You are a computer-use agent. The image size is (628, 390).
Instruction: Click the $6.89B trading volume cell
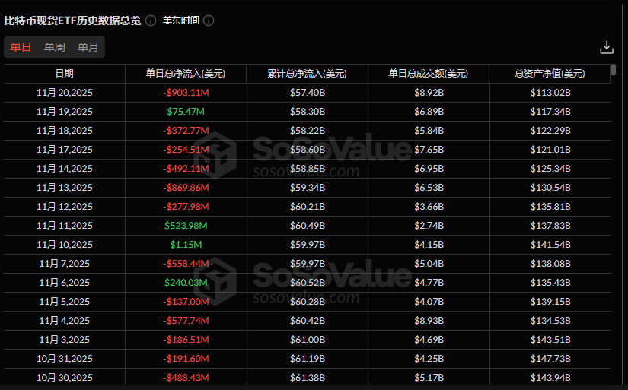(x=429, y=112)
